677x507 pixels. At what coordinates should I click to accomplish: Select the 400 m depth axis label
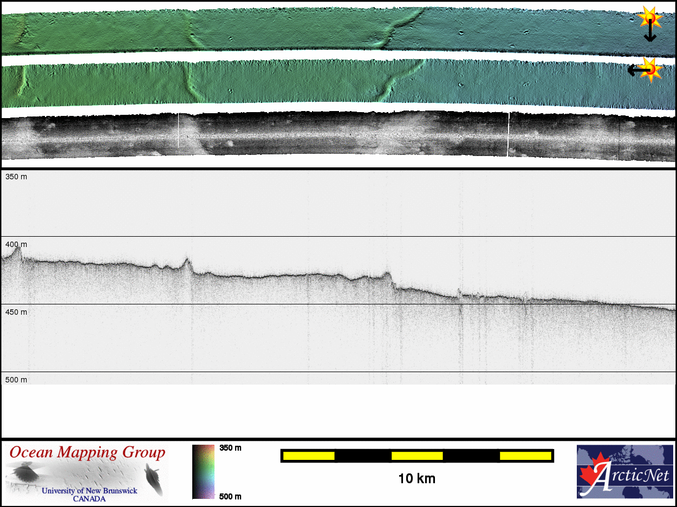16,245
